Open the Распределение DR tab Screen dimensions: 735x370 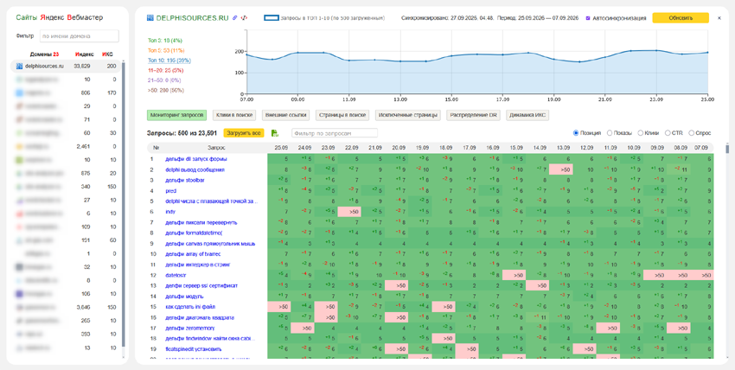point(474,115)
